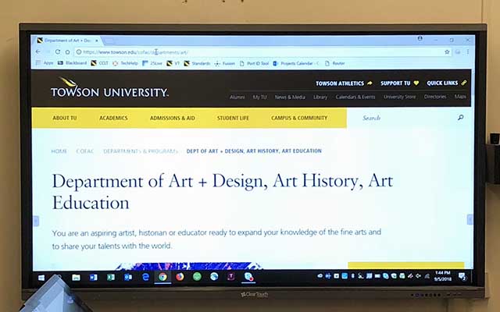Open the Directories link
500x312 pixels.
(x=435, y=97)
